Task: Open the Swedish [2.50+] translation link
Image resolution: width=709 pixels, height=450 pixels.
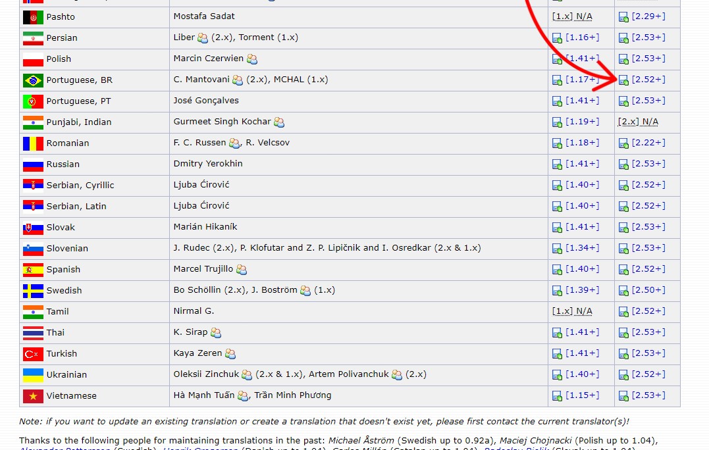Action: coord(648,290)
